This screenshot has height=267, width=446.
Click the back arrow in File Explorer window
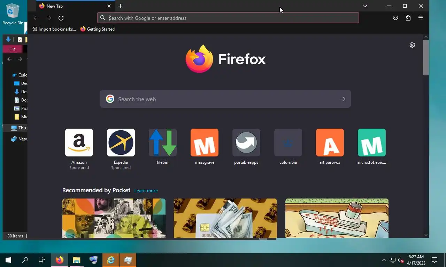coord(9,59)
